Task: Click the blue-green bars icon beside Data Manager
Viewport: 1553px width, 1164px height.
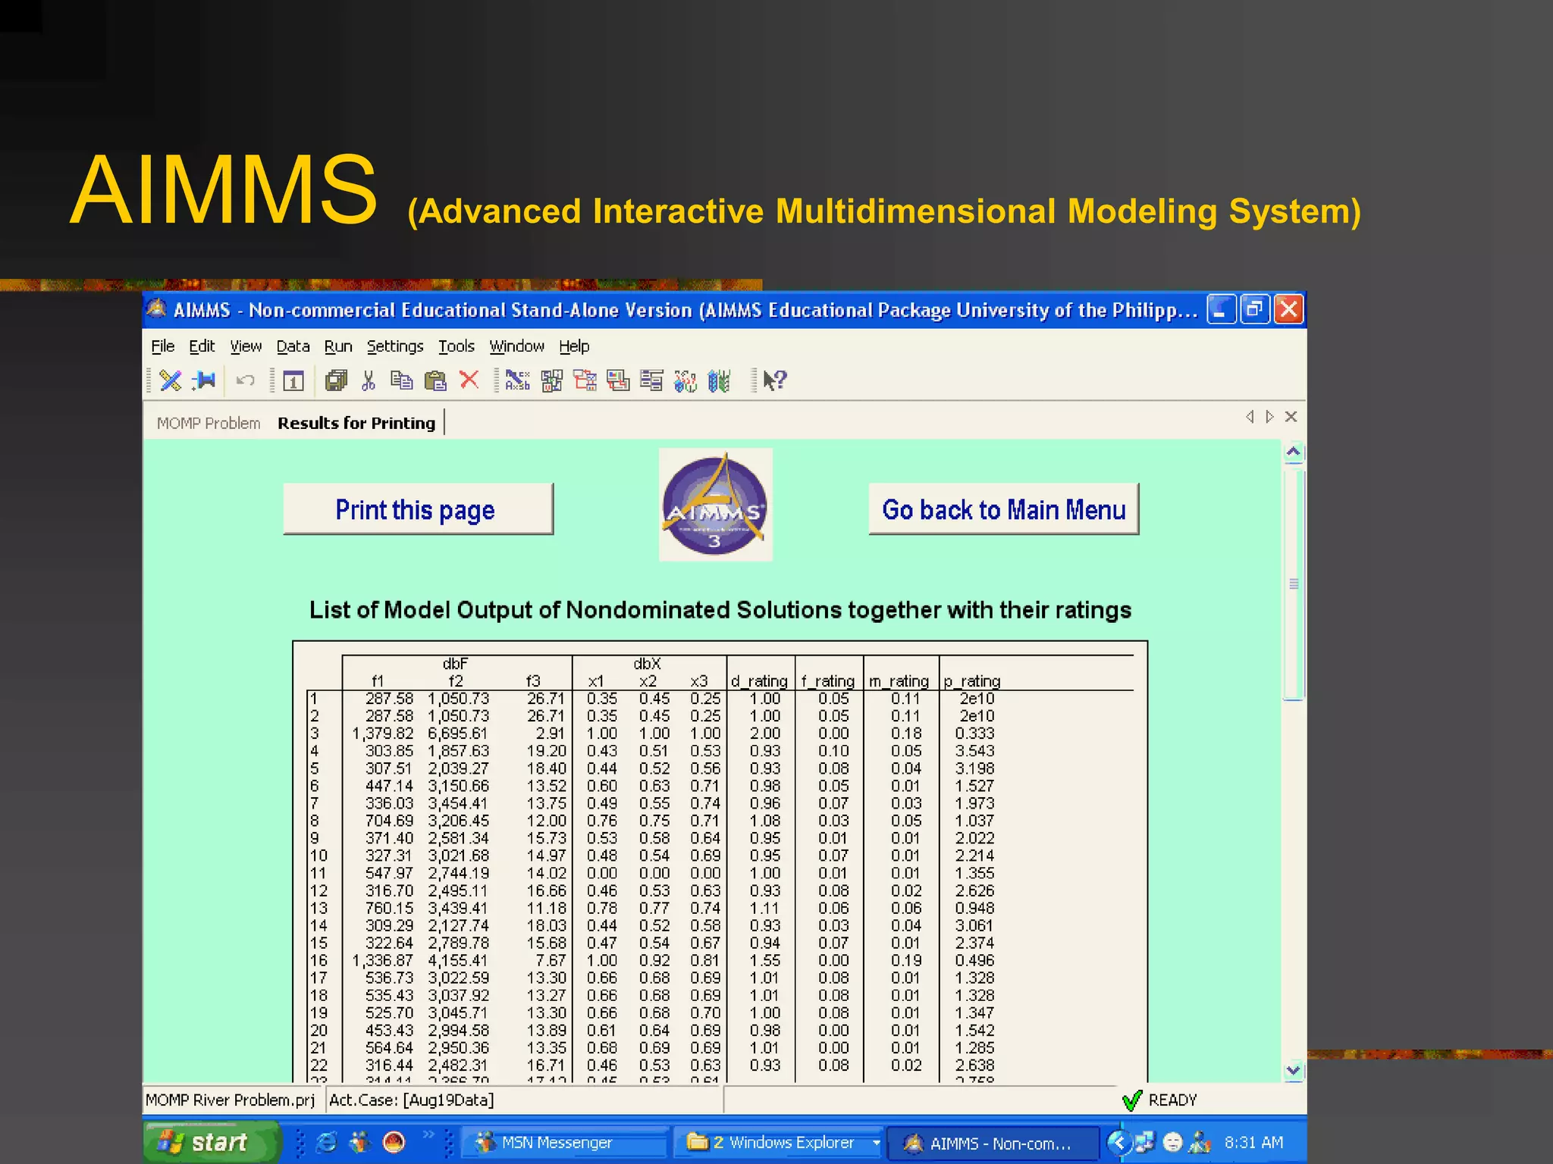Action: (719, 380)
